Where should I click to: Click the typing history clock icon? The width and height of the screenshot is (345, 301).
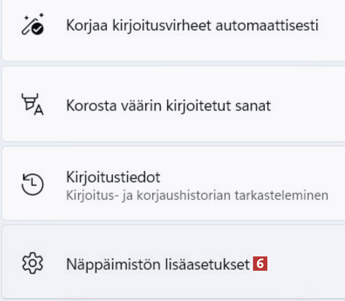tap(33, 184)
